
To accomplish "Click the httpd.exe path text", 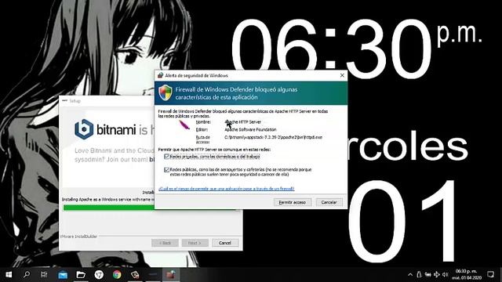I will click(x=274, y=137).
